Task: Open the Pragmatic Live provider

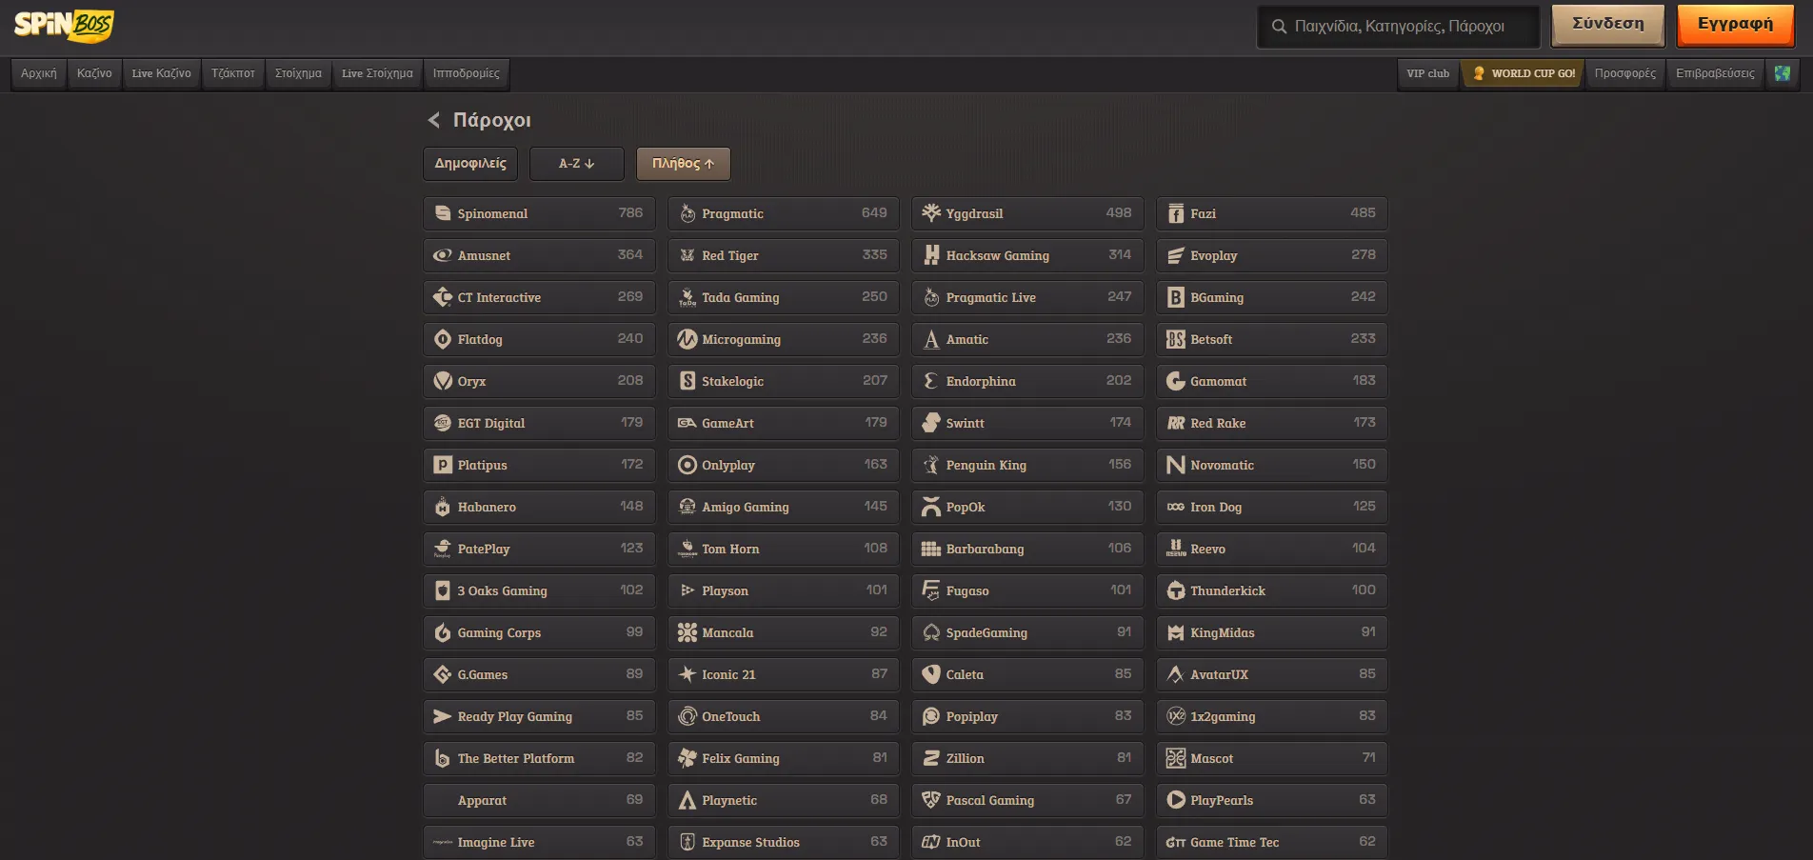Action: 1027,297
